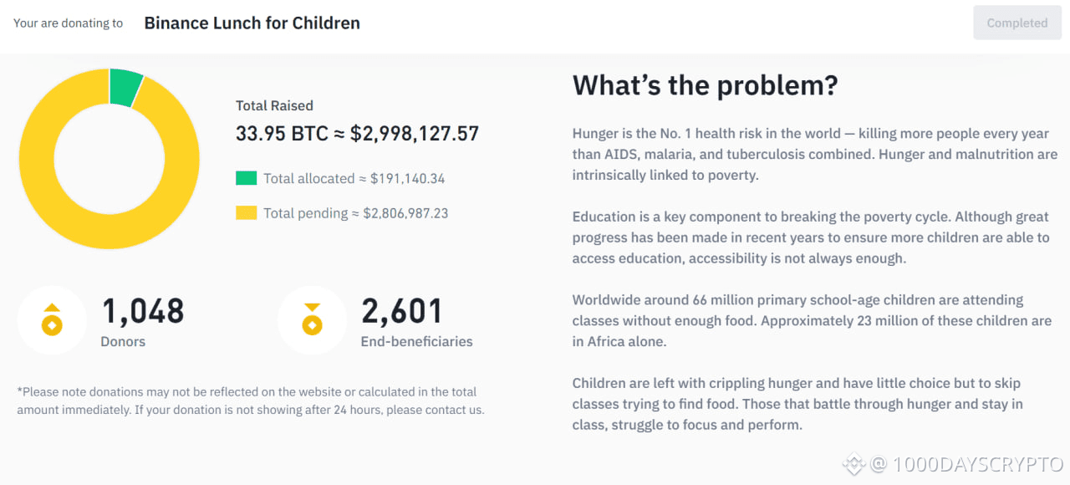The image size is (1070, 485).
Task: Click the 2,601 End-beneficiaries count
Action: pyautogui.click(x=402, y=312)
